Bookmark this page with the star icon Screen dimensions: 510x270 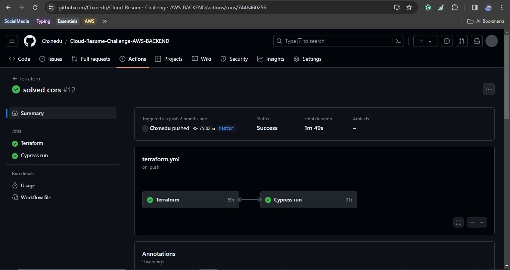(x=409, y=7)
